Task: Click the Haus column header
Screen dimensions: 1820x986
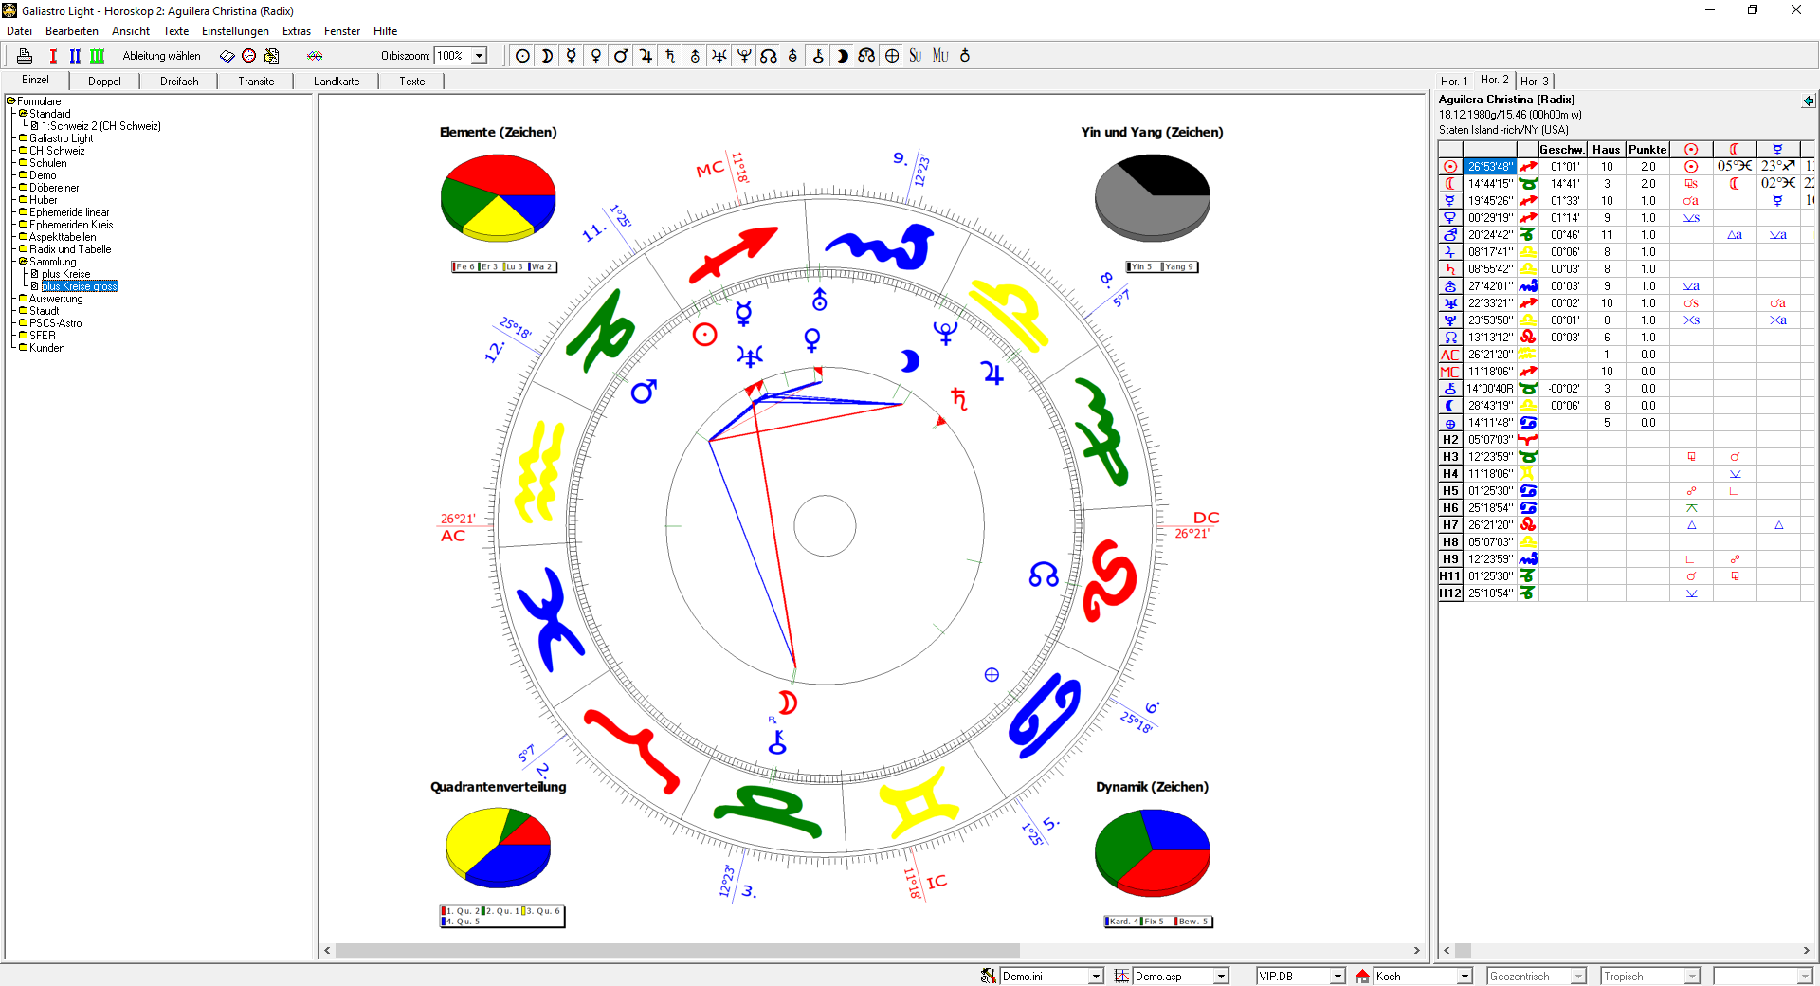Action: coord(1607,150)
